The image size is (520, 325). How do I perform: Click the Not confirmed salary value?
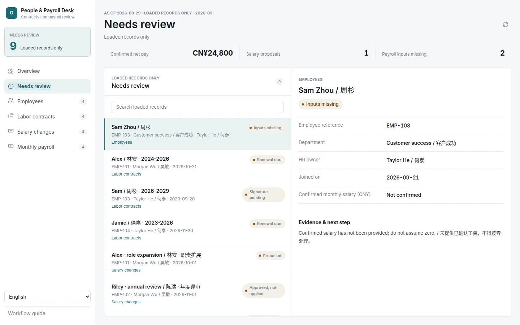[404, 195]
